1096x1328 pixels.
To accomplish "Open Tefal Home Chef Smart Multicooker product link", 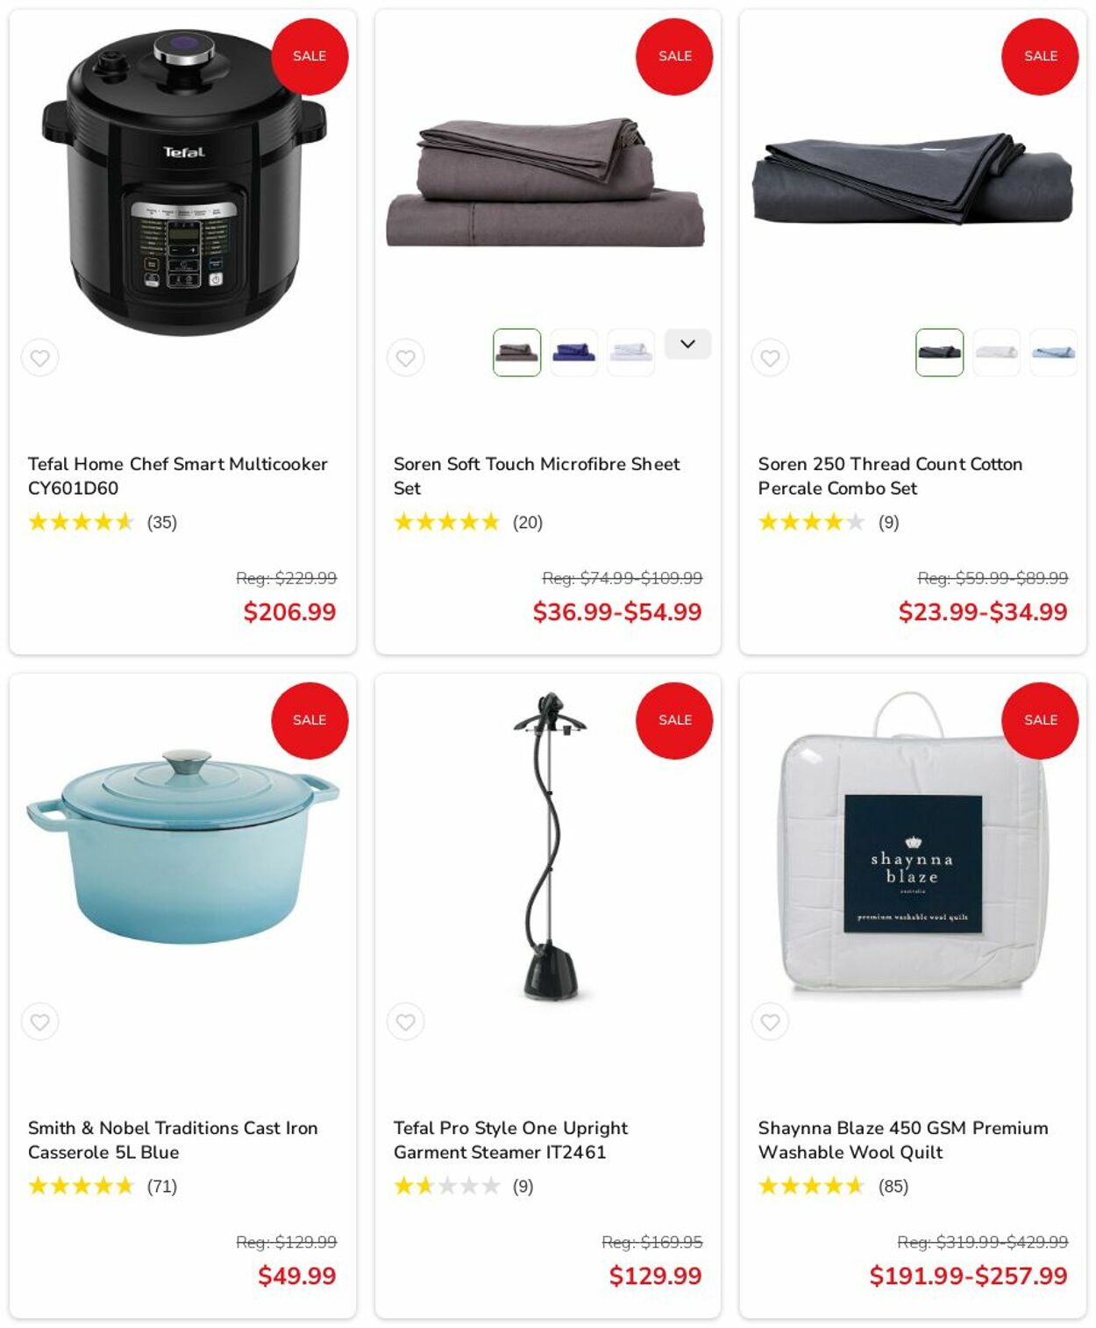I will point(178,476).
